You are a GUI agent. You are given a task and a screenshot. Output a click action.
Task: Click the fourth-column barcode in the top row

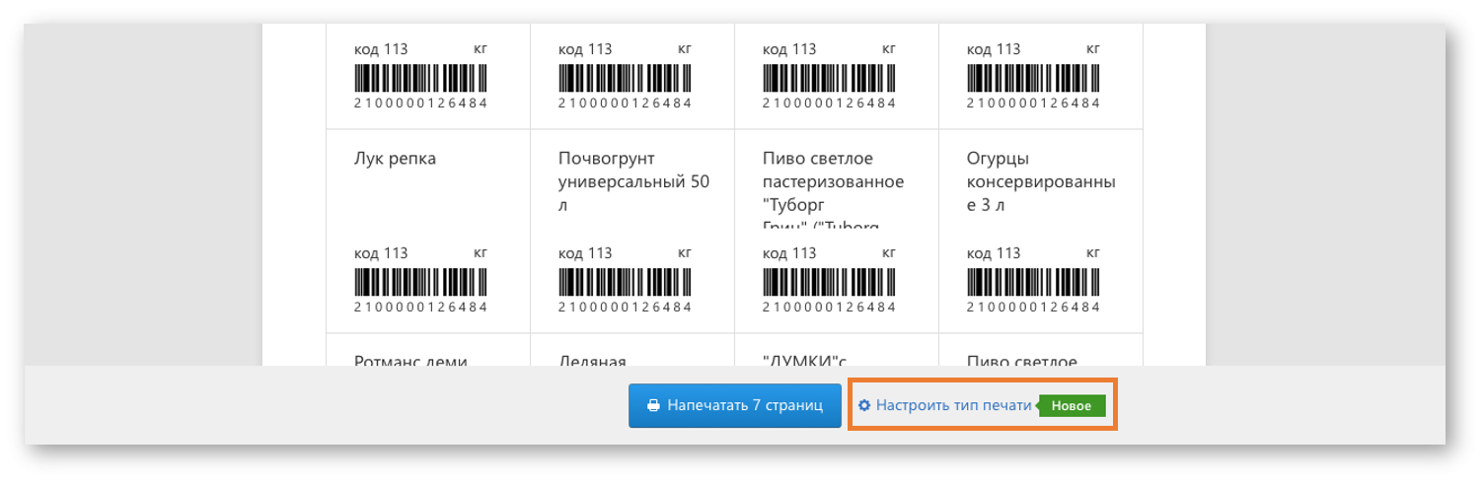coord(1033,78)
